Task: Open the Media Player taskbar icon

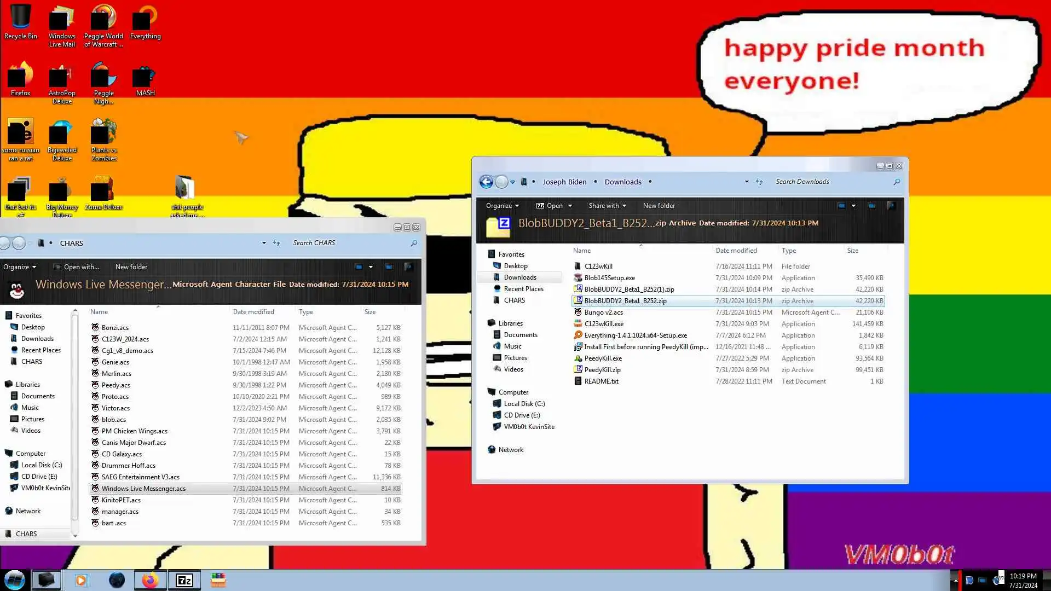Action: 81,580
